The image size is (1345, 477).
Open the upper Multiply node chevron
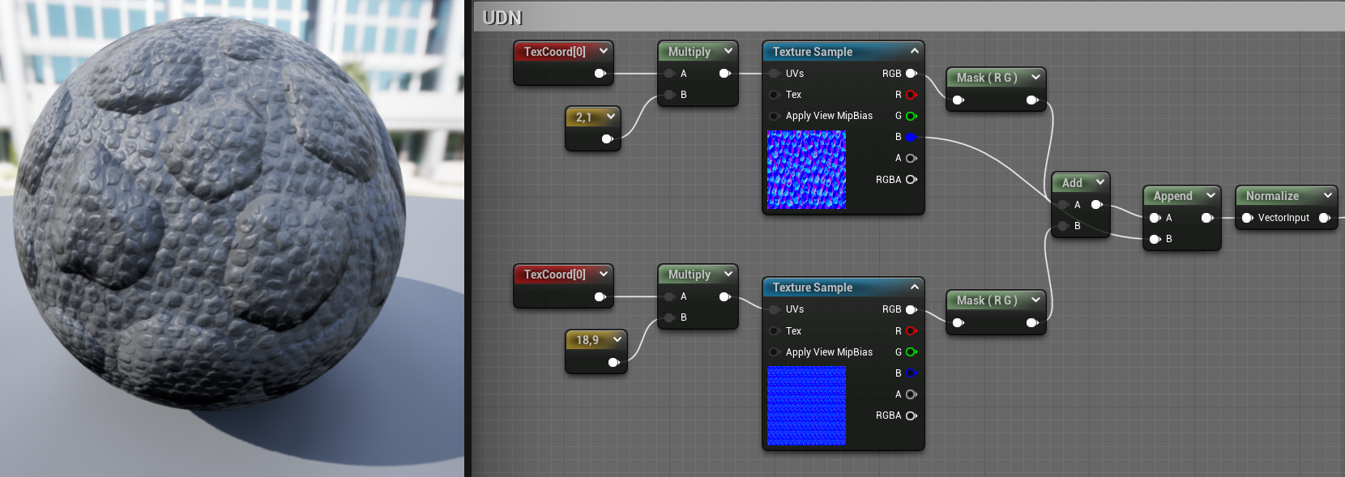point(728,51)
